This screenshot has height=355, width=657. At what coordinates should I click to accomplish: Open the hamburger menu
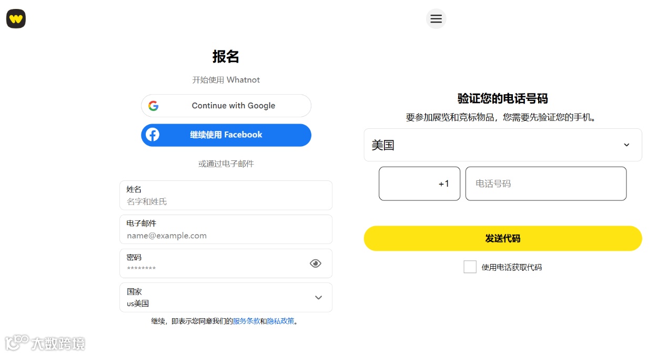click(x=436, y=19)
